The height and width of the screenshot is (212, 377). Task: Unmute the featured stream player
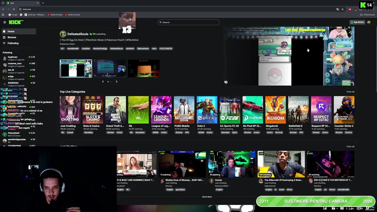(x=226, y=82)
